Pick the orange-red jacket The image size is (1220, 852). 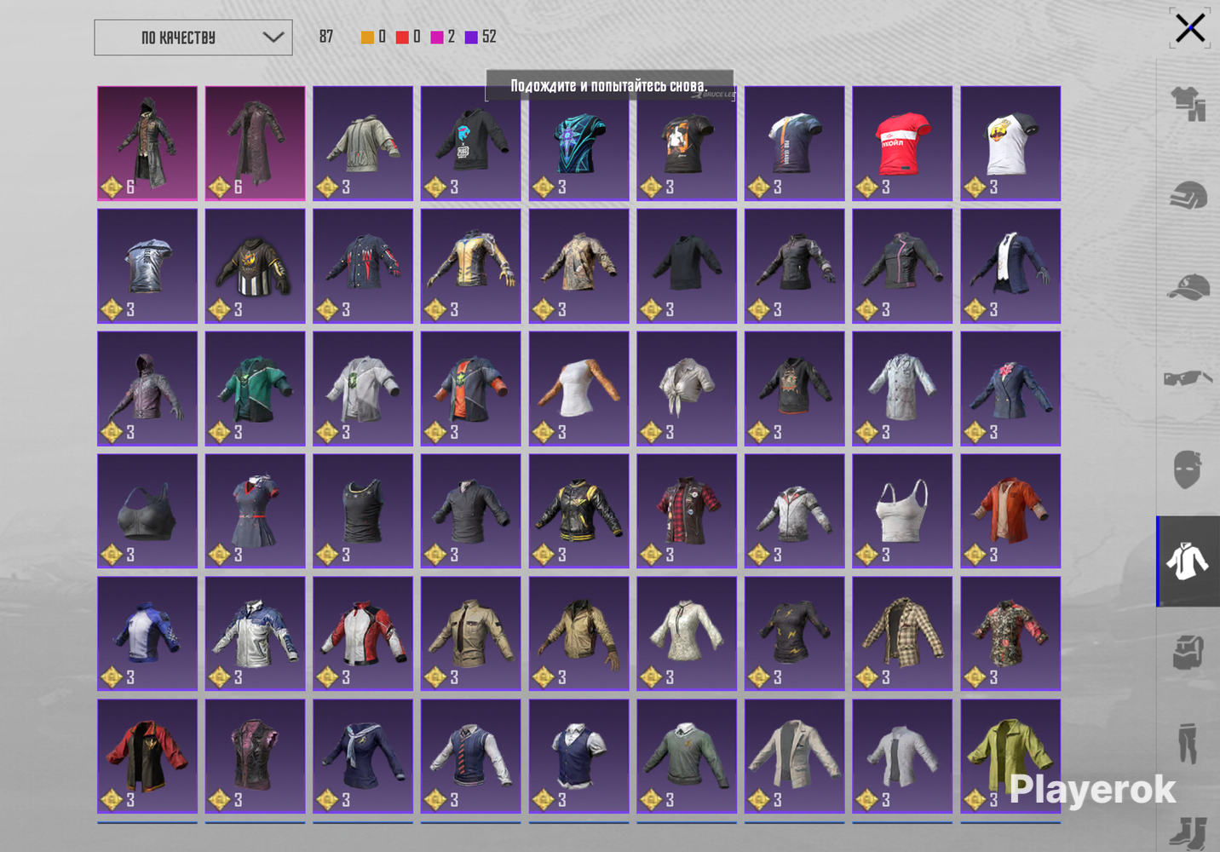pos(1010,511)
